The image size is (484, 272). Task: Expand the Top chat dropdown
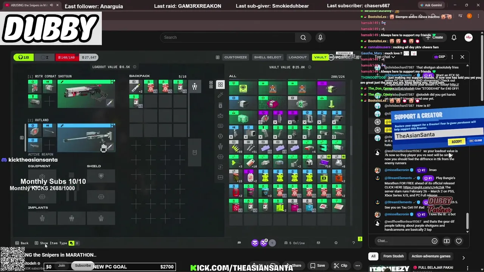click(x=385, y=57)
